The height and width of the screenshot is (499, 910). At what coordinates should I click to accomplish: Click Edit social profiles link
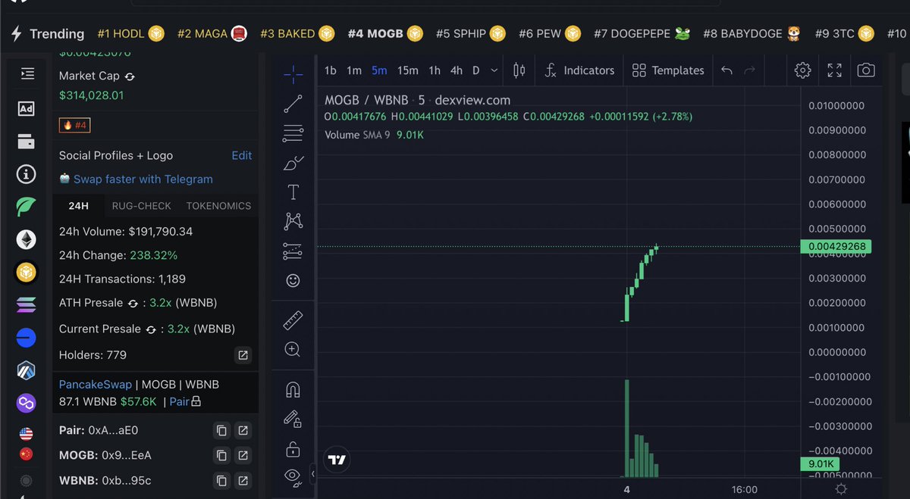coord(242,155)
